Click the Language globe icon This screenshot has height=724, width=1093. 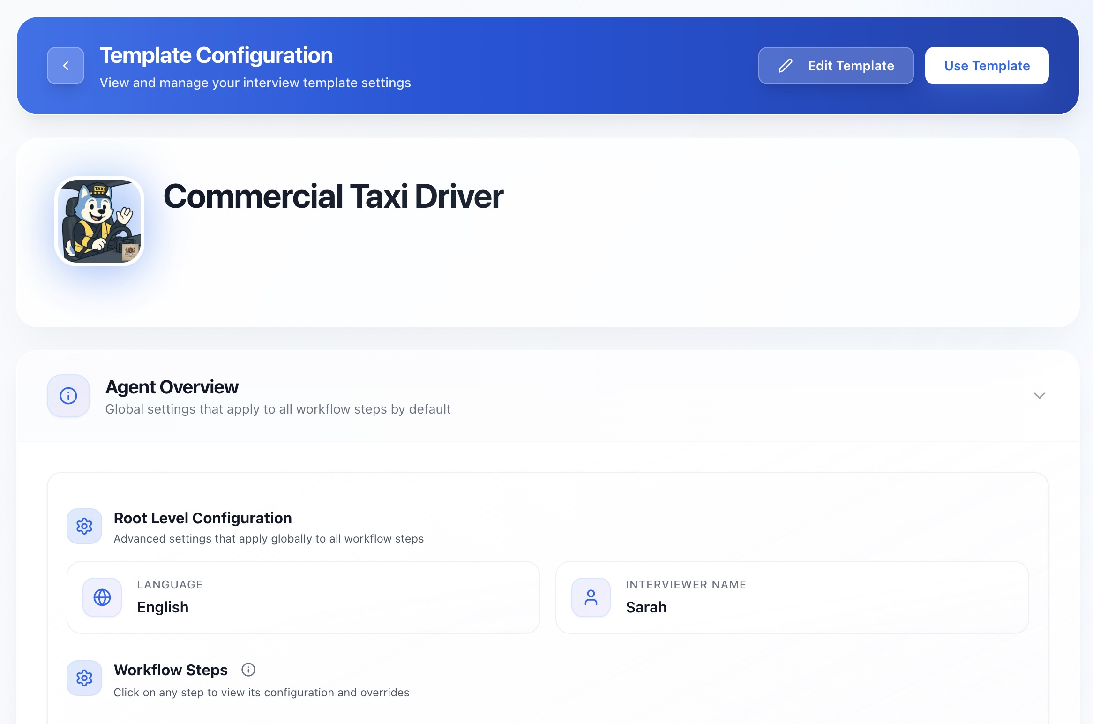(x=102, y=597)
